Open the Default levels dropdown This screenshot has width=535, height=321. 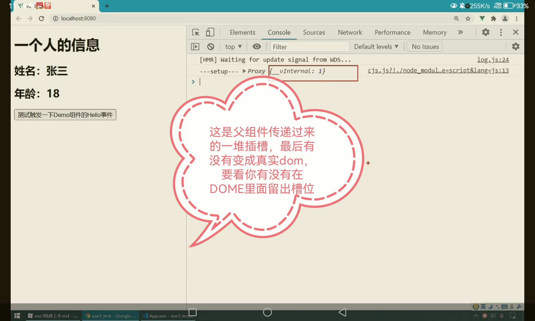[376, 47]
